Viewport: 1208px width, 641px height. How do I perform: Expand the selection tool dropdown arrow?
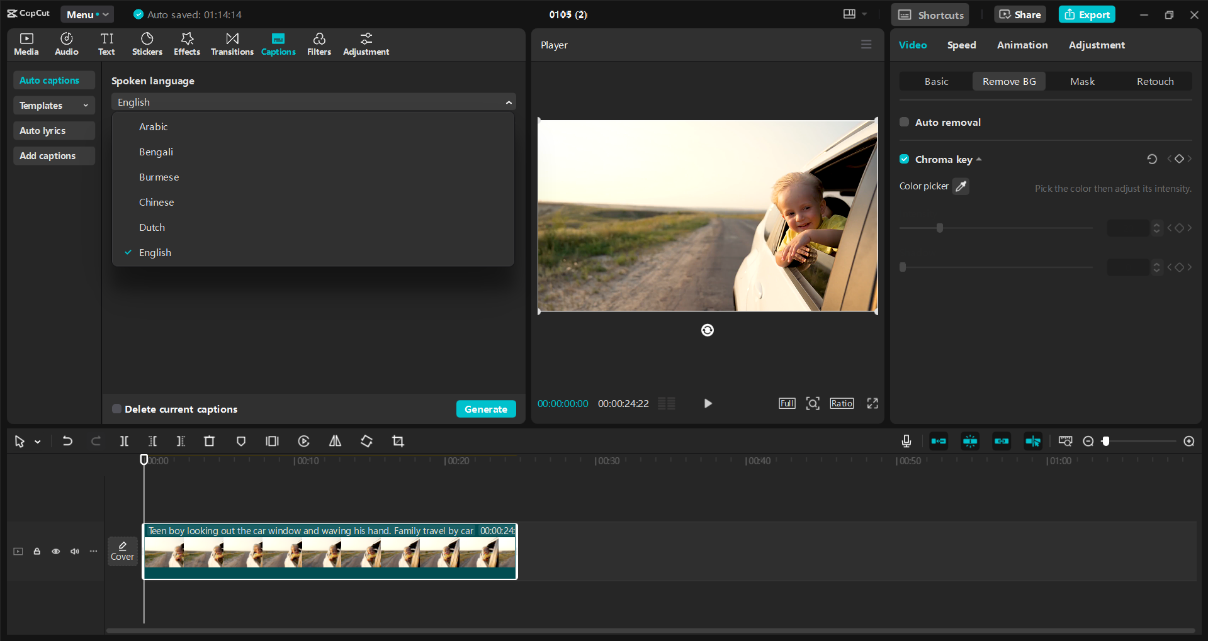pyautogui.click(x=37, y=441)
